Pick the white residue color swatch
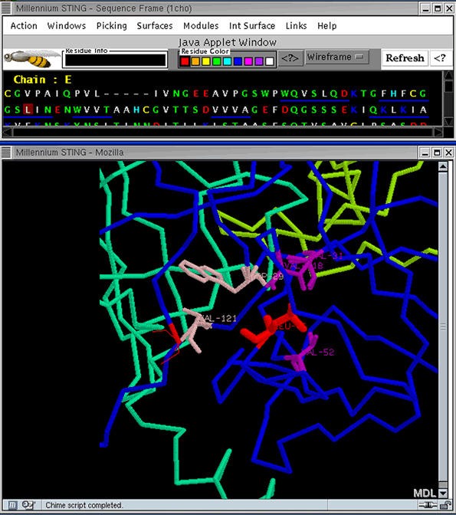The height and width of the screenshot is (515, 456). point(270,61)
